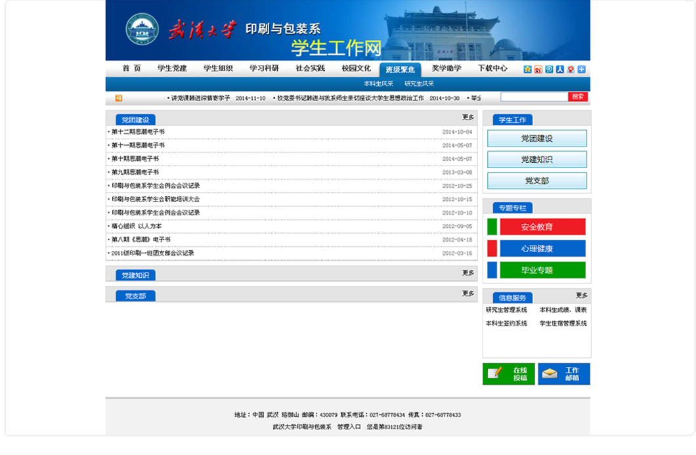Click the Wuhan University emblem logo

(x=142, y=29)
